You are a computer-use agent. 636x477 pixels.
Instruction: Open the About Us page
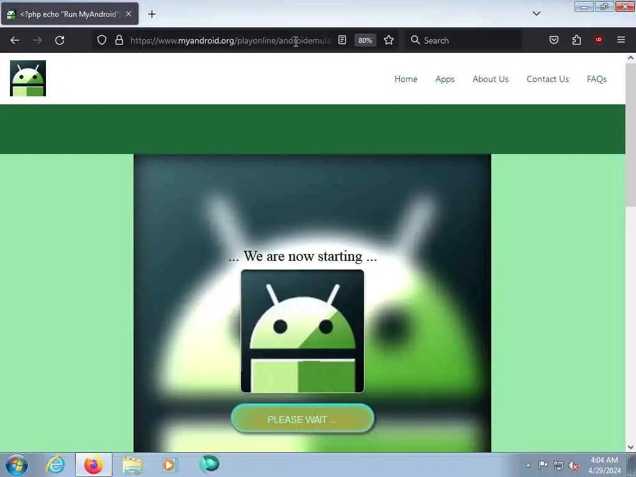click(x=491, y=79)
